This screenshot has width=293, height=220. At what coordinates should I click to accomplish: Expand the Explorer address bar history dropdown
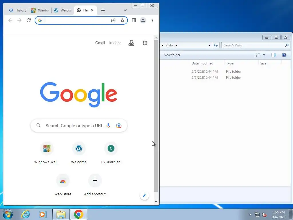(209, 45)
